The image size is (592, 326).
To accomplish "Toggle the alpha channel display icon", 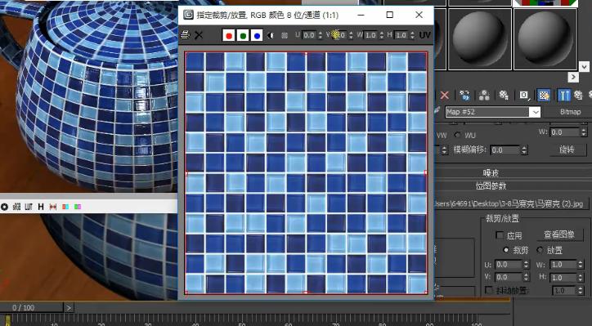I will (271, 35).
